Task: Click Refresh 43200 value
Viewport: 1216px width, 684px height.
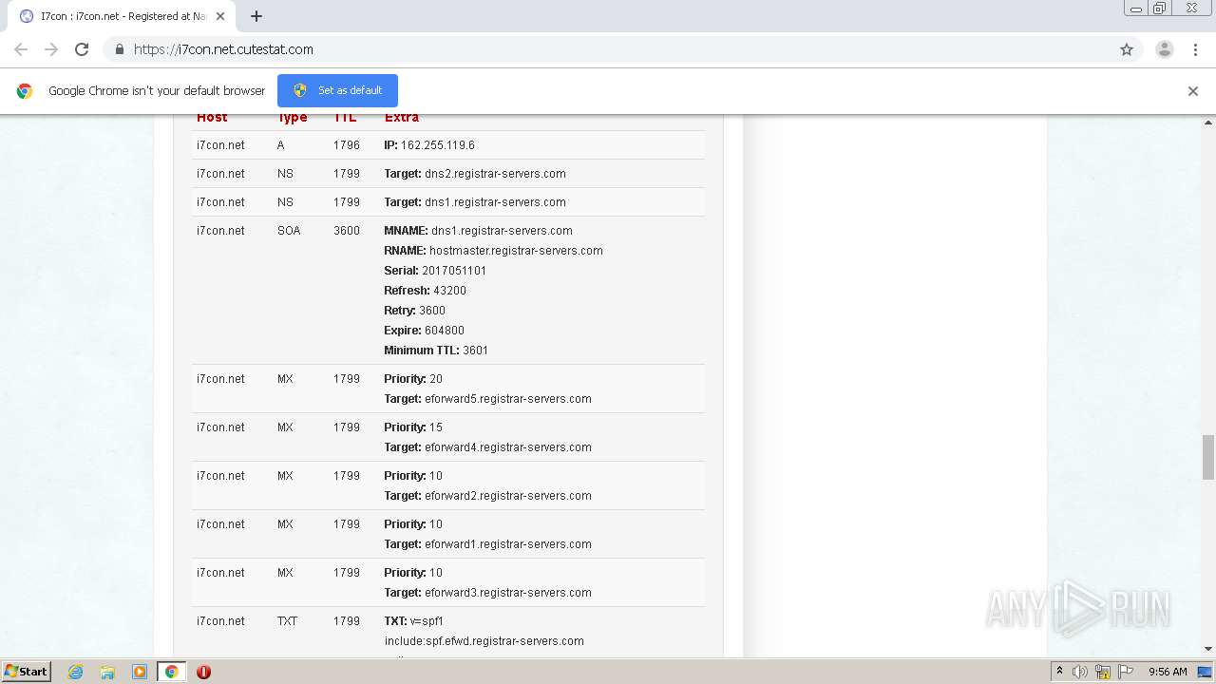Action: 449,291
